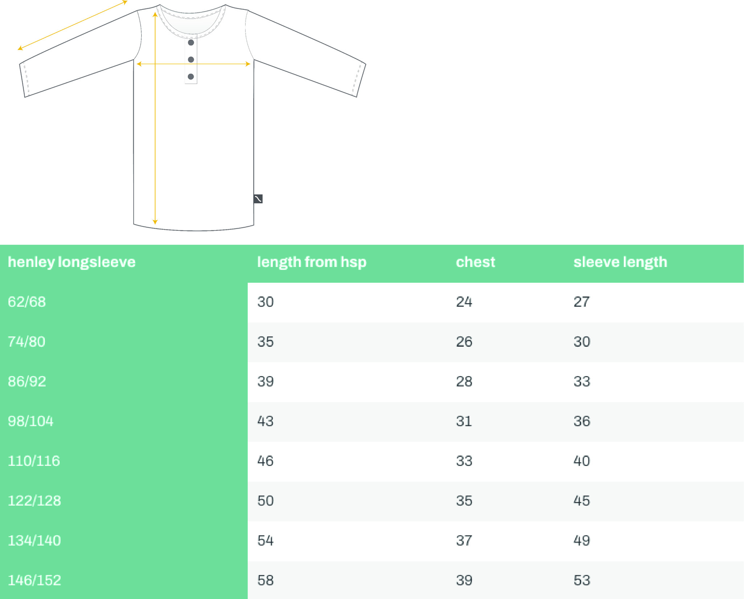Click the top button on henley placket
The width and height of the screenshot is (744, 599).
coord(191,43)
